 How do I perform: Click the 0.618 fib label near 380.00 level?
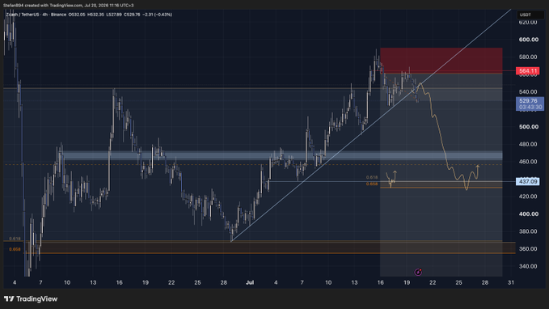click(15, 239)
